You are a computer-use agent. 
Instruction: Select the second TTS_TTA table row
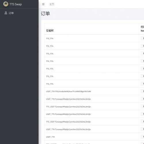pyautogui.click(x=94, y=46)
